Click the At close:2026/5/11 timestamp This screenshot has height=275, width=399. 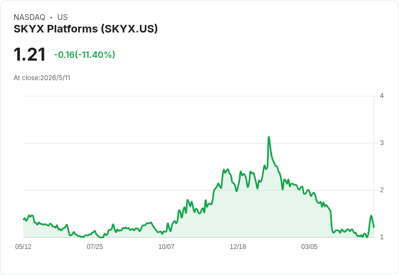42,78
